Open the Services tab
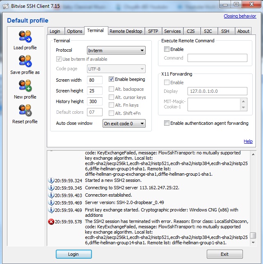The image size is (263, 264). point(172,31)
